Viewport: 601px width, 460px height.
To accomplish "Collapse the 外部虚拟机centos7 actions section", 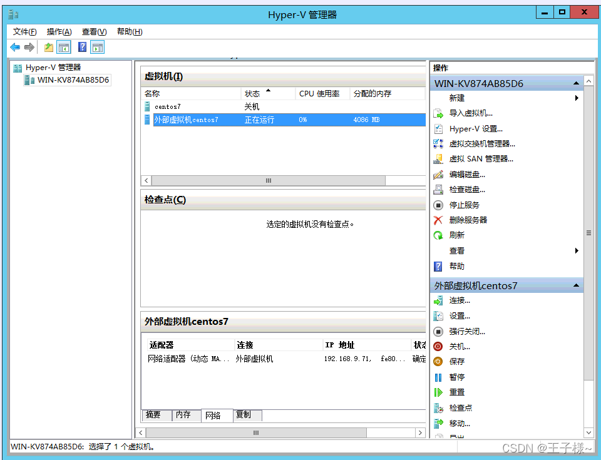I will click(576, 285).
